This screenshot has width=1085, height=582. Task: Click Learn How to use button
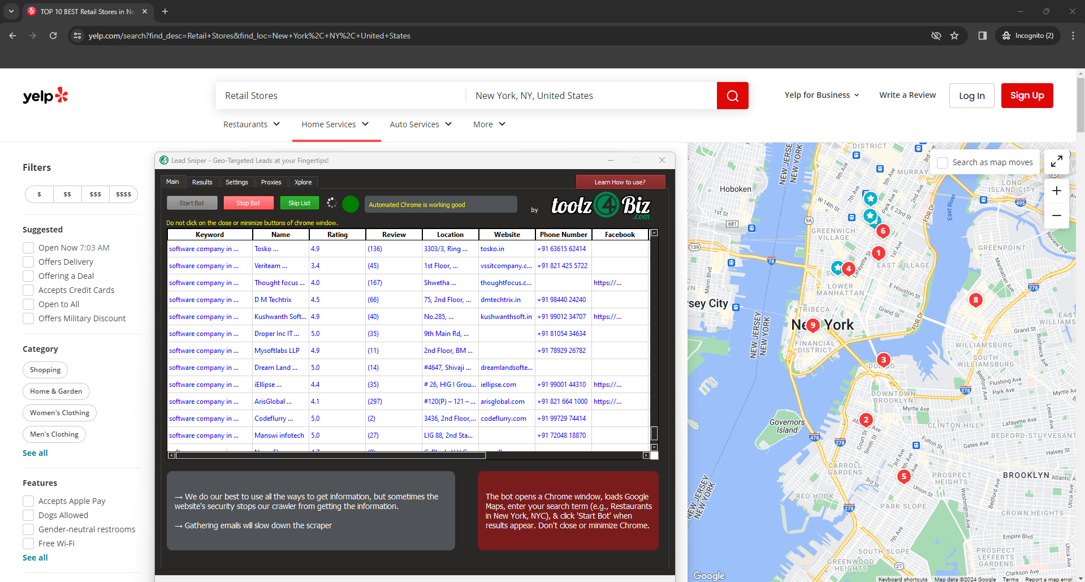pyautogui.click(x=620, y=182)
